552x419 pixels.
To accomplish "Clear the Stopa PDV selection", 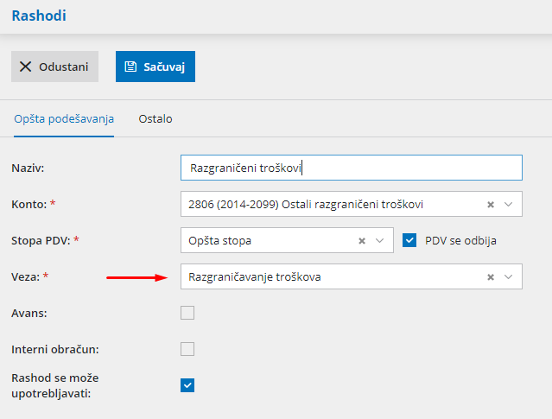I will [362, 240].
